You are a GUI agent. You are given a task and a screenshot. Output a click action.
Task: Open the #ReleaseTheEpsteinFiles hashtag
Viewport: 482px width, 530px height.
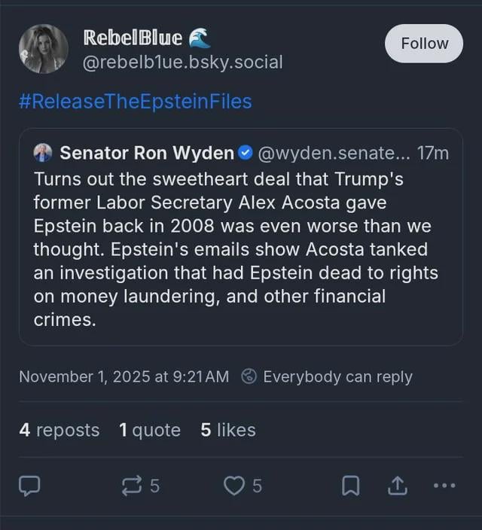coord(135,102)
